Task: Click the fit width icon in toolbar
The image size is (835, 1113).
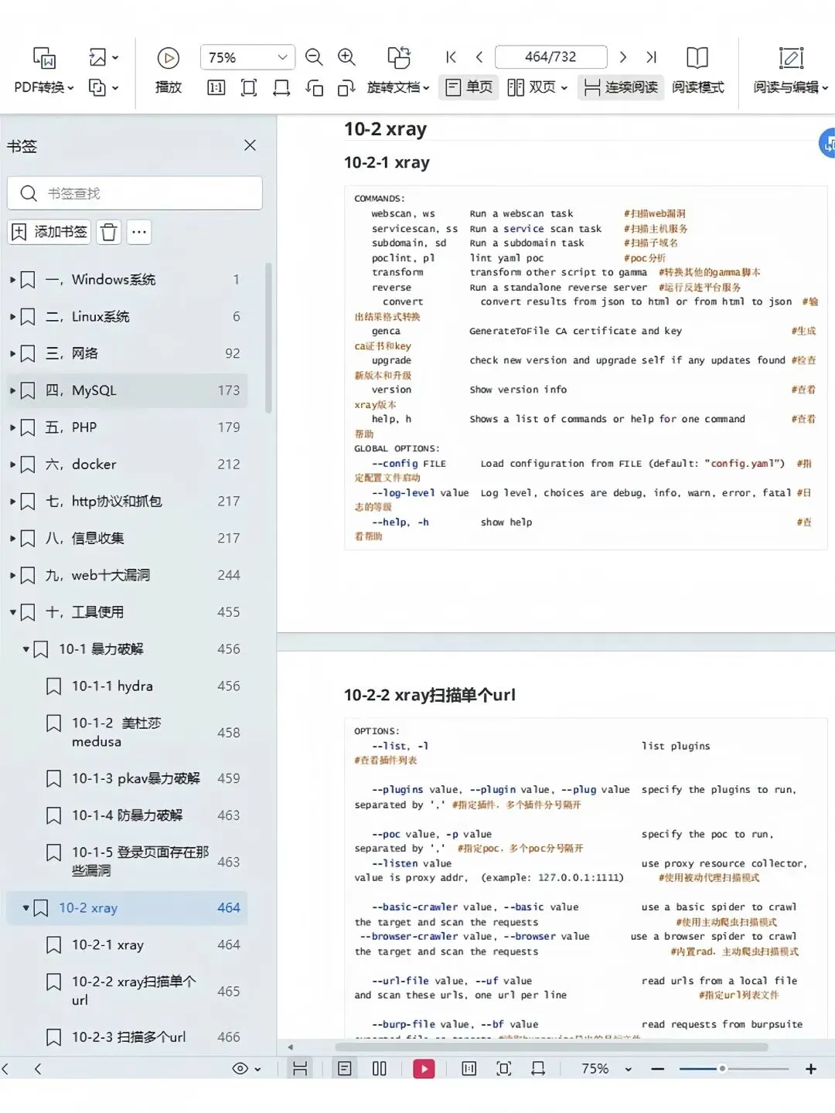Action: tap(281, 87)
